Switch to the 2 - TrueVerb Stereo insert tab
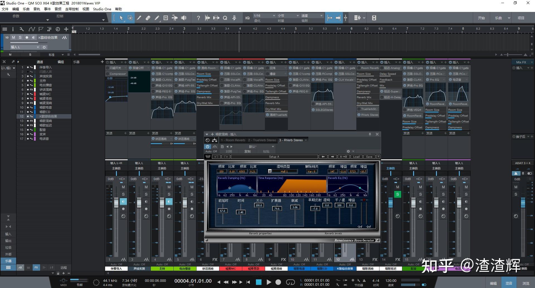Image resolution: width=535 pixels, height=288 pixels. [262, 140]
